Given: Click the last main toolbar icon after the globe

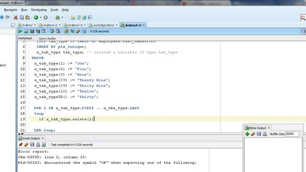Looking at the screenshot, I should pos(90,18).
